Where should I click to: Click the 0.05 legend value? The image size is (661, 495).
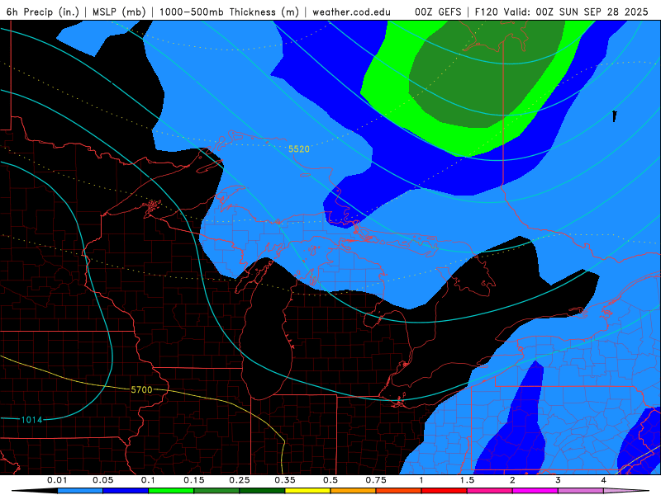tap(102, 480)
